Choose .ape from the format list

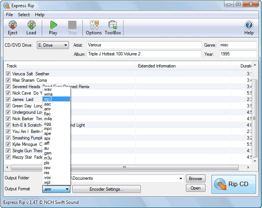[56, 133]
